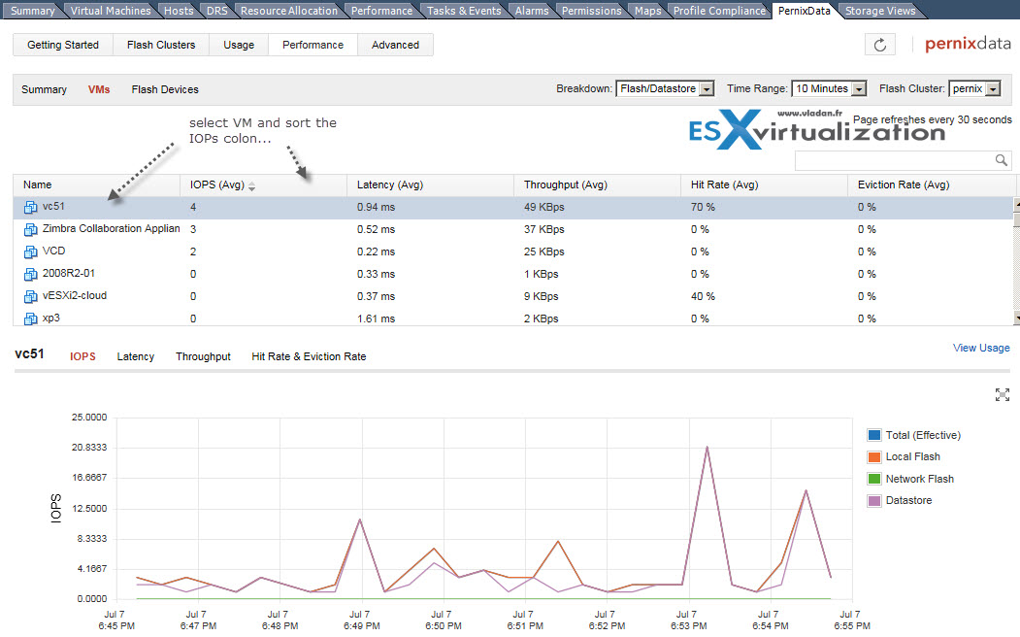Click the Flash Clusters button
Screen dimensions: 1020x637
pos(161,45)
